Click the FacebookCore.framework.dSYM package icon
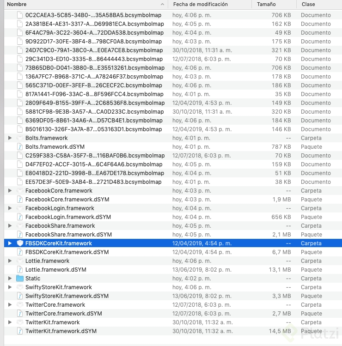The image size is (342, 346). pyautogui.click(x=20, y=200)
